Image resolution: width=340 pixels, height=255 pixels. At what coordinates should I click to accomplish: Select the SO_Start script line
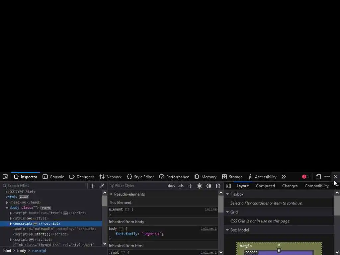pyautogui.click(x=41, y=234)
